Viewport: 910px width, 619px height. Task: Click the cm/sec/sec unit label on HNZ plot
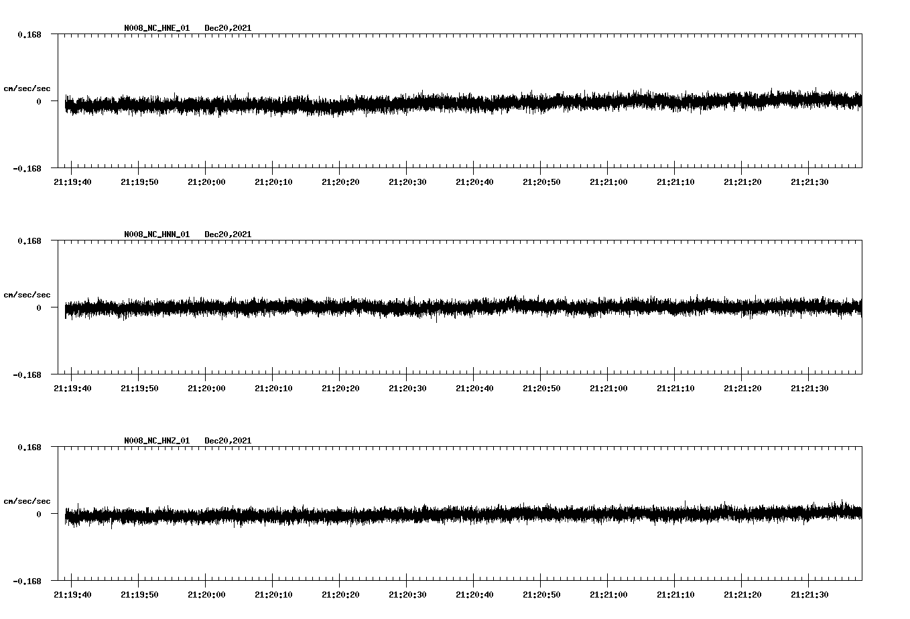(x=27, y=501)
